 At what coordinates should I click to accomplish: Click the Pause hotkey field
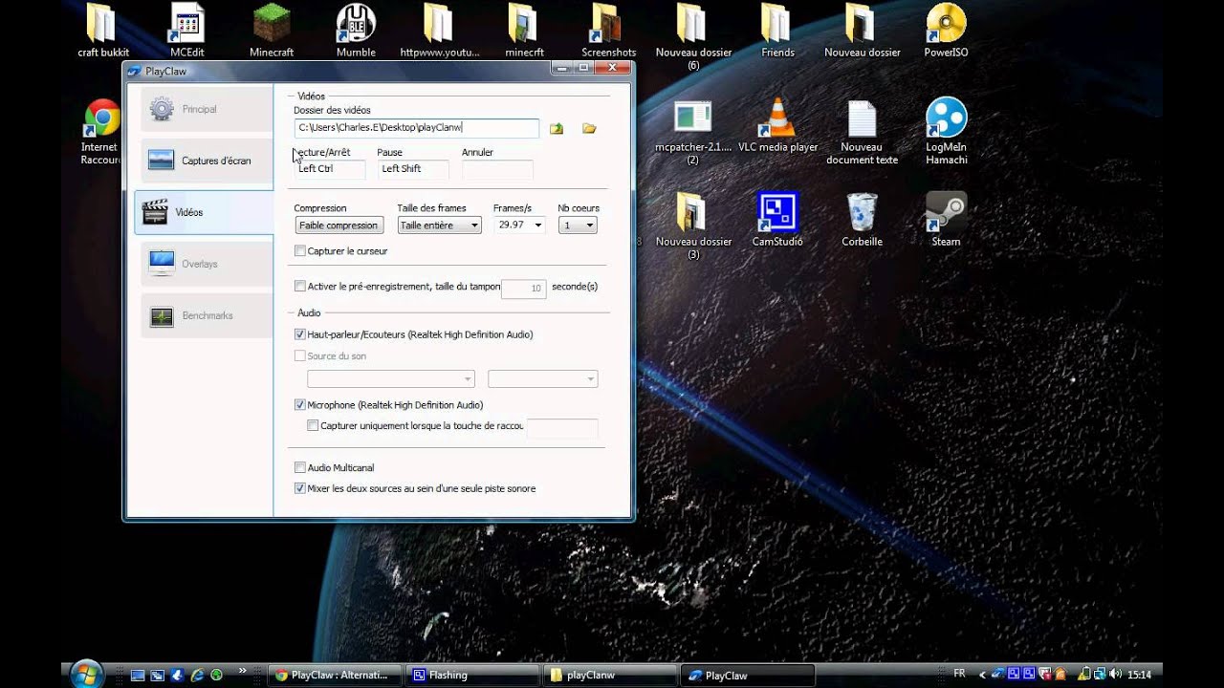[x=413, y=169]
